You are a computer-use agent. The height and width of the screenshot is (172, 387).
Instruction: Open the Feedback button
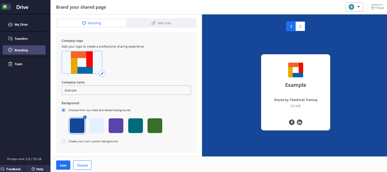click(12, 169)
